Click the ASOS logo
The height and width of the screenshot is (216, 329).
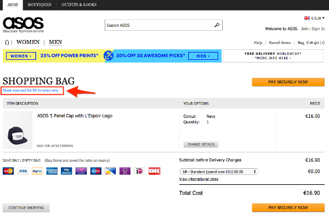coord(23,25)
